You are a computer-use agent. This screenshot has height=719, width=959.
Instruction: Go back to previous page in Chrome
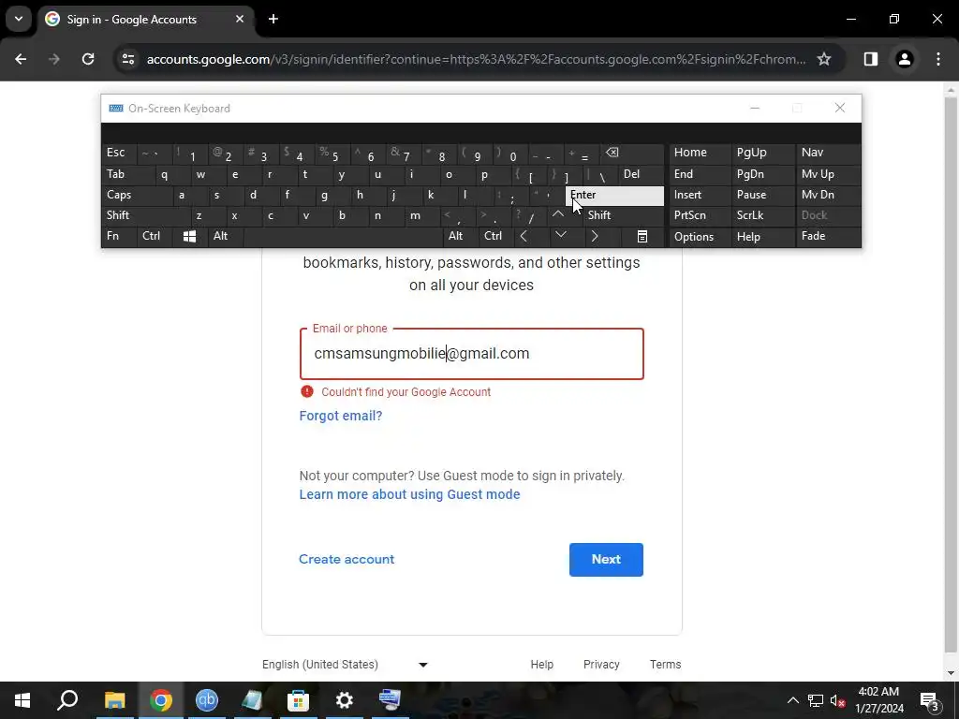coord(21,59)
